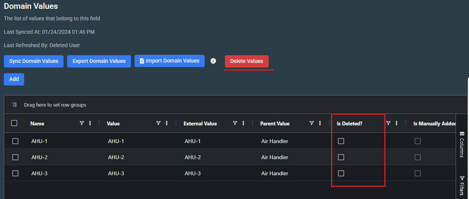Viewport: 469px width, 199px height.
Task: Open the Parent Value column filter icon
Action: click(312, 123)
